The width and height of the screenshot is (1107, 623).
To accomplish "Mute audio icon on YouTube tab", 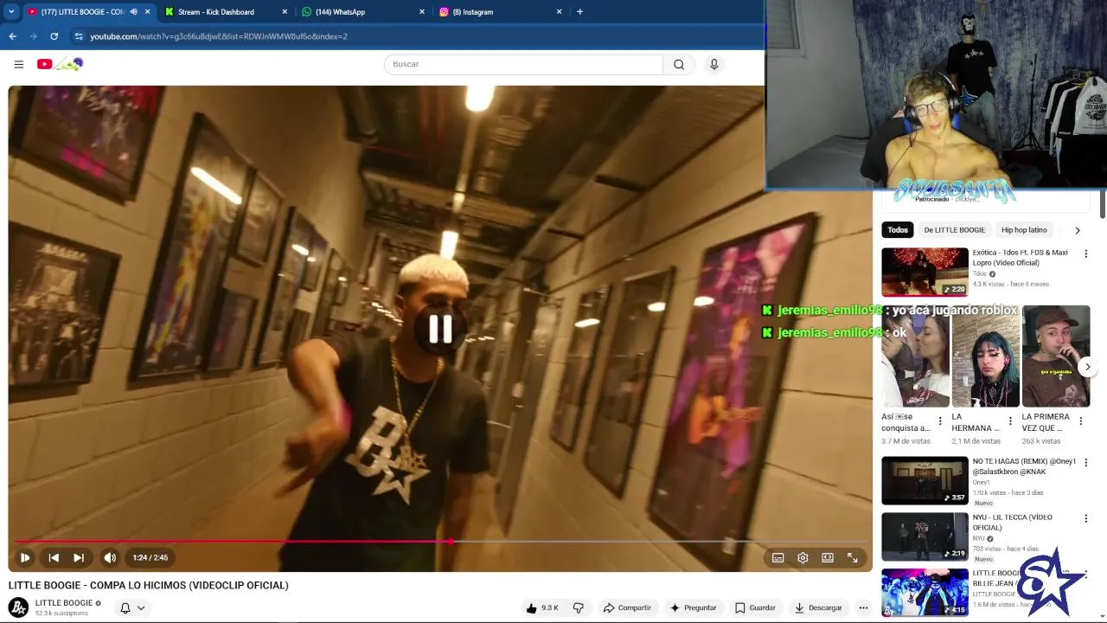I will coord(133,12).
